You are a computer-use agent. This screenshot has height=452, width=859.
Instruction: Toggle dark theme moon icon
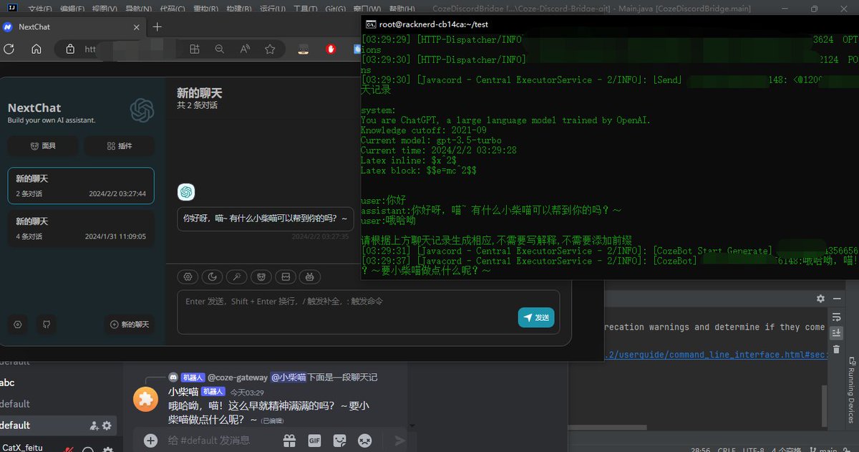coord(212,277)
